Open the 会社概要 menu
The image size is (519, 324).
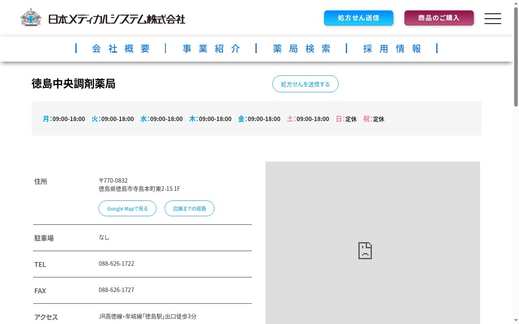[121, 49]
